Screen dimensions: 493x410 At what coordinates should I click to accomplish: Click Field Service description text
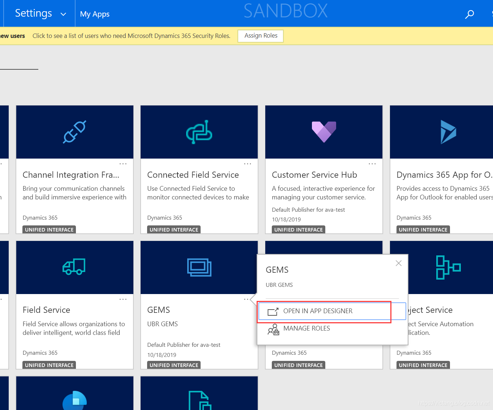tap(74, 328)
